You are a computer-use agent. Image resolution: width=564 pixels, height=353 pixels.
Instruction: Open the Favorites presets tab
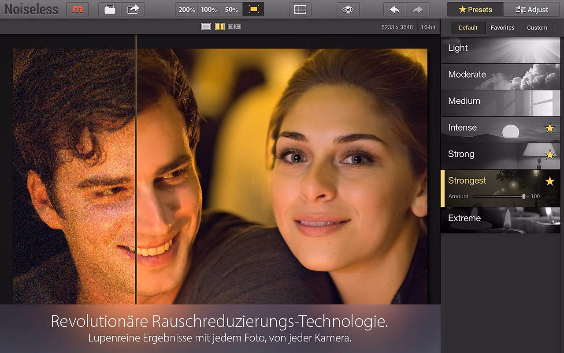(x=502, y=27)
